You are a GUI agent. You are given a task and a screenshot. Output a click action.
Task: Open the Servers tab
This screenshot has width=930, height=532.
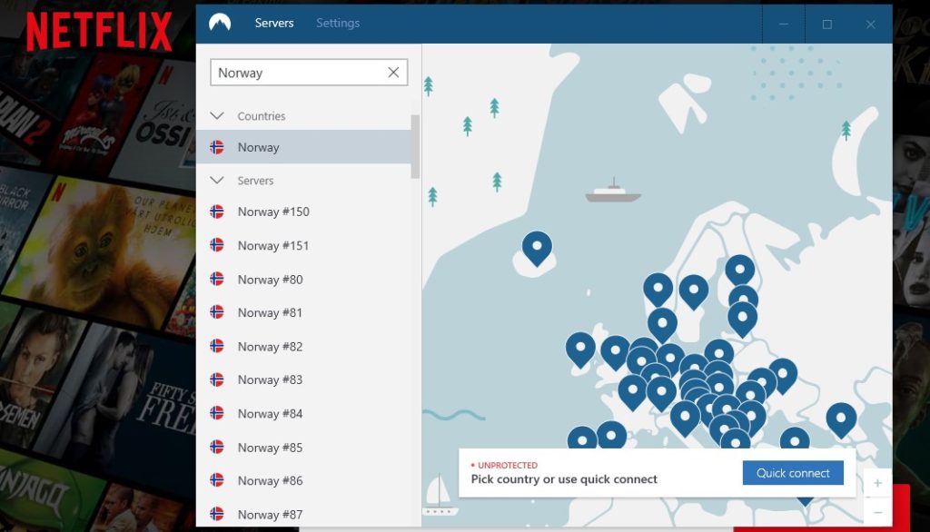(x=274, y=23)
